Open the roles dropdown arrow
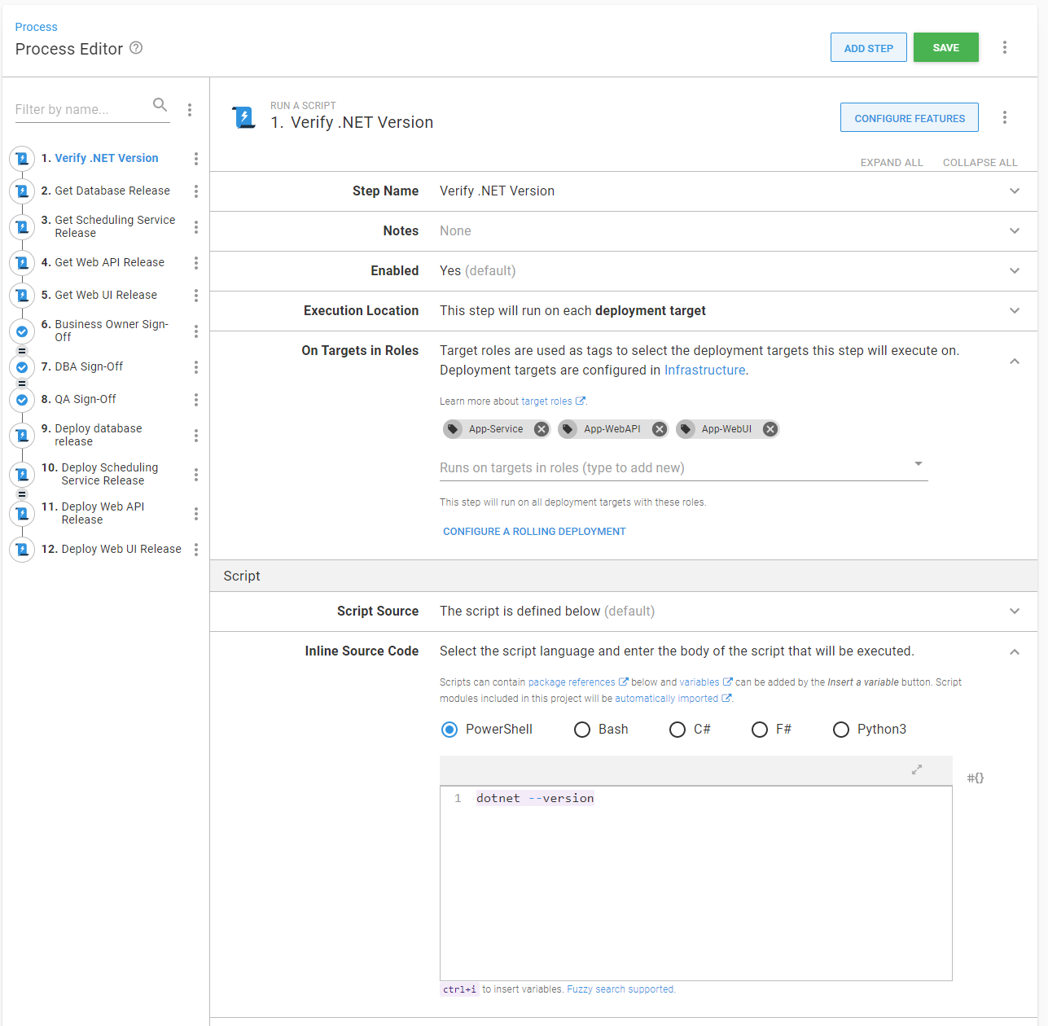The height and width of the screenshot is (1026, 1048). 918,464
